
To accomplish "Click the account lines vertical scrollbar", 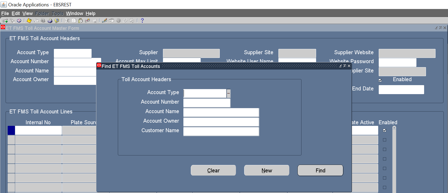I will pos(394,159).
